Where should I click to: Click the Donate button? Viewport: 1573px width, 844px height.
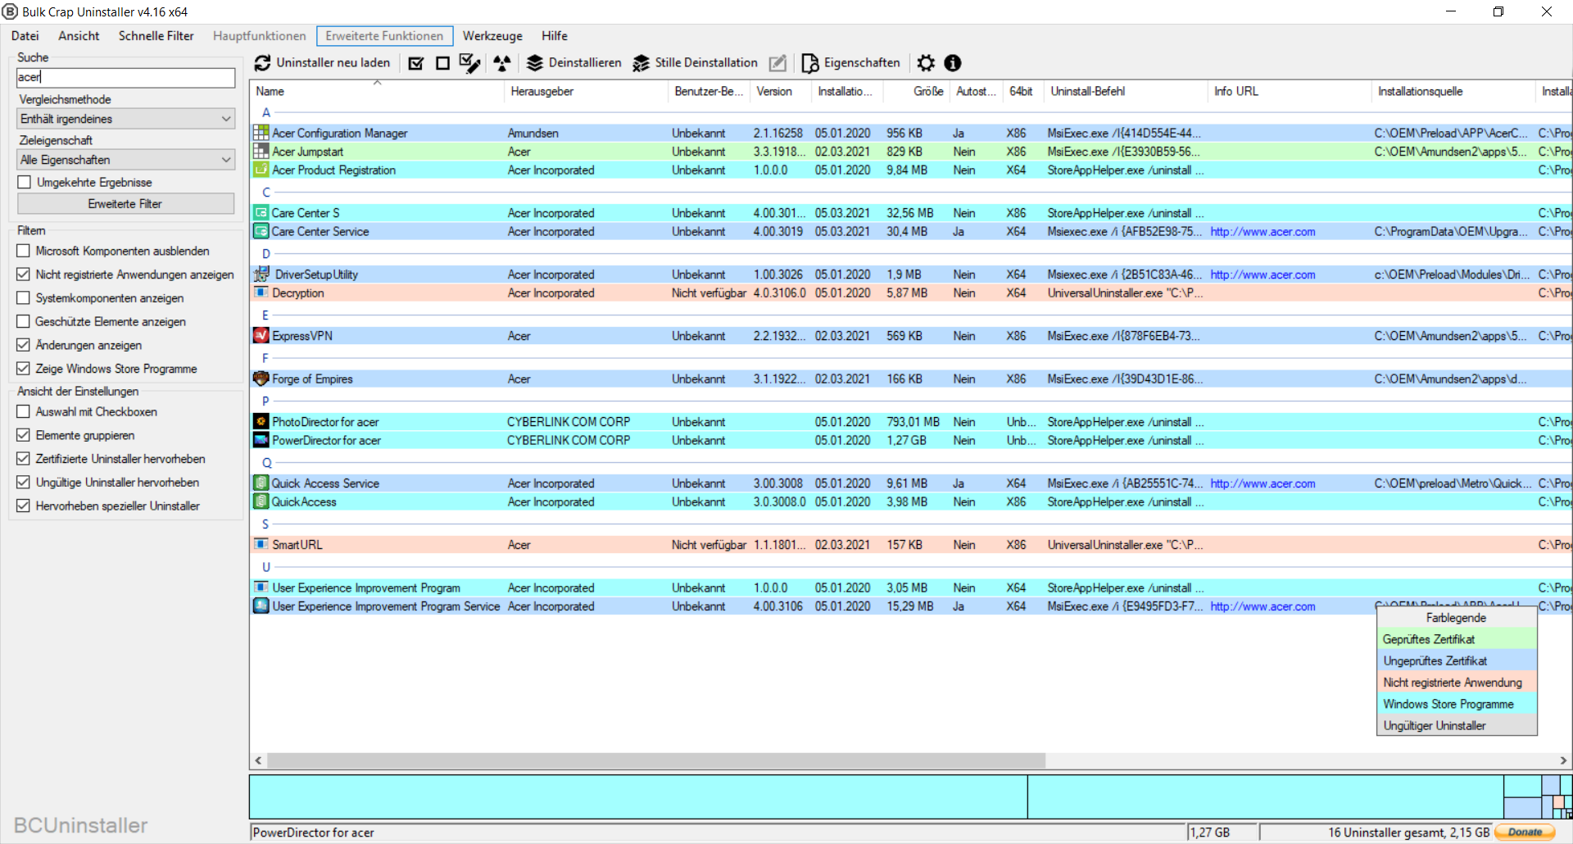tap(1525, 832)
